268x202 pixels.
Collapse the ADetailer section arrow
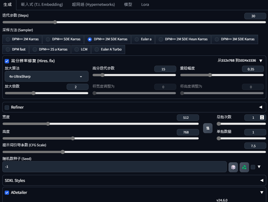[262, 192]
